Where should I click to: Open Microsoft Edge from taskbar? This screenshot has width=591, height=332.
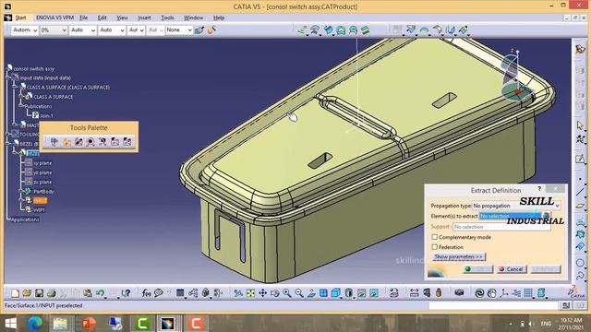[x=36, y=323]
